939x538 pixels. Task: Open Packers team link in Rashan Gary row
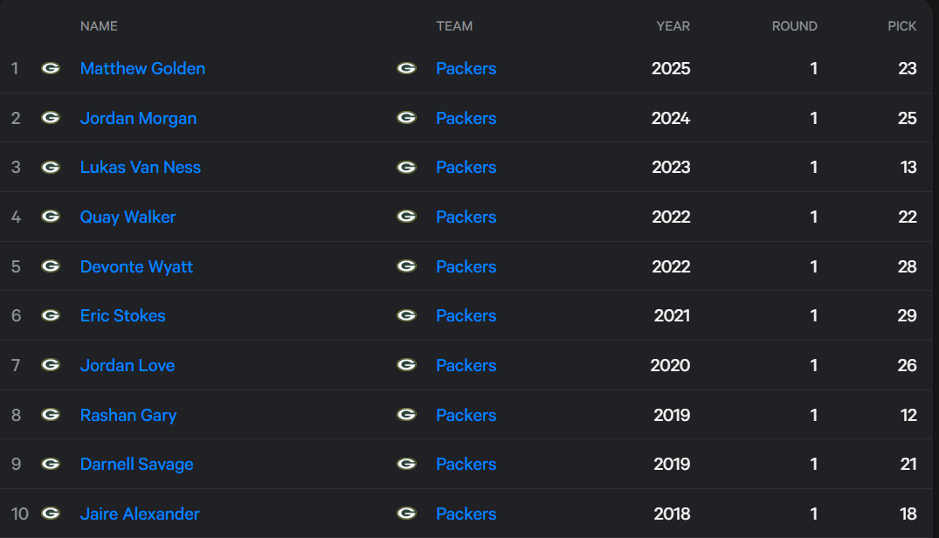(x=466, y=415)
